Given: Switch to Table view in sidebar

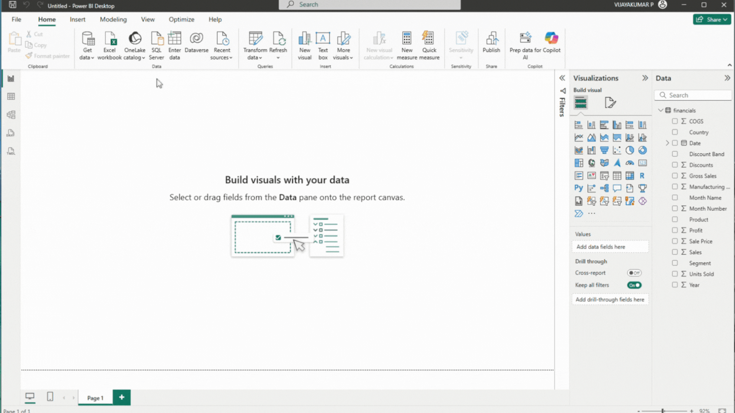Looking at the screenshot, I should (11, 96).
